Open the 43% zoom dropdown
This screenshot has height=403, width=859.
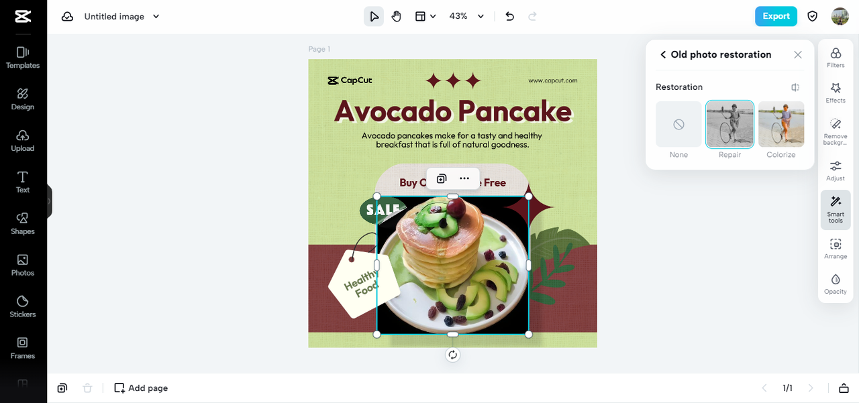click(467, 16)
